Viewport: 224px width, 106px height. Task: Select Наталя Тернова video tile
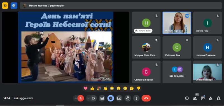tap(177, 23)
